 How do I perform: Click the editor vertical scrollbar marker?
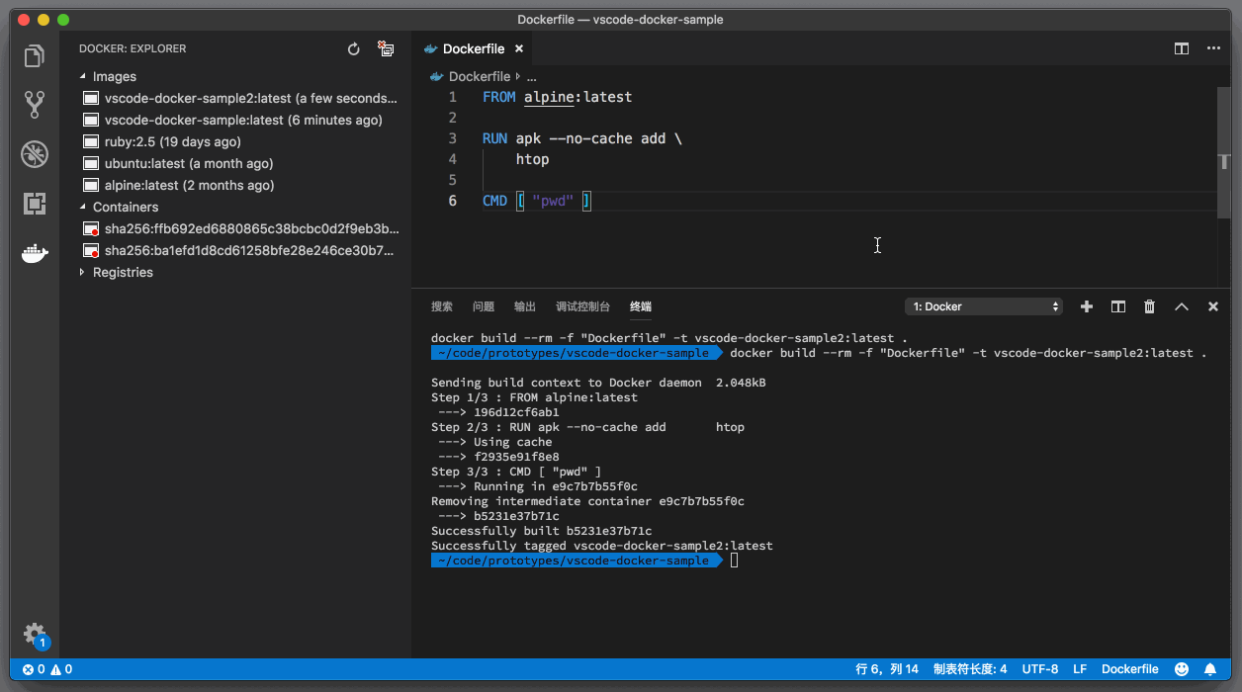(x=1224, y=161)
